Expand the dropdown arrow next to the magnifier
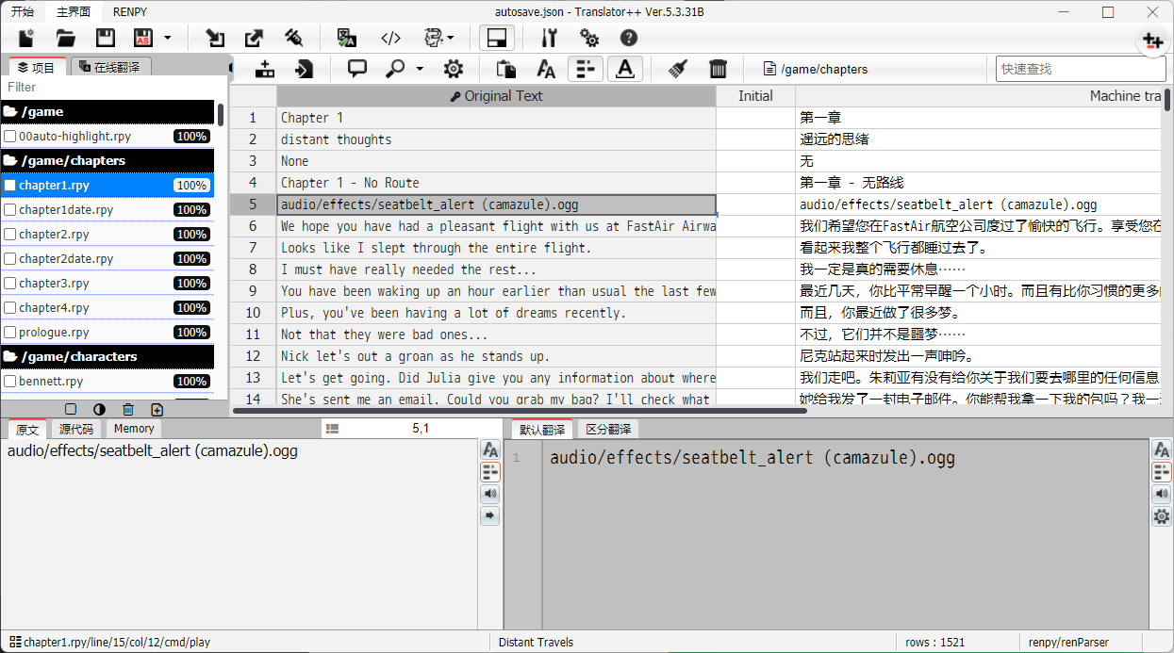This screenshot has height=653, width=1174. (420, 69)
